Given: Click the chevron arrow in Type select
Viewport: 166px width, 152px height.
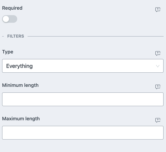Looking at the screenshot, I should click(158, 66).
